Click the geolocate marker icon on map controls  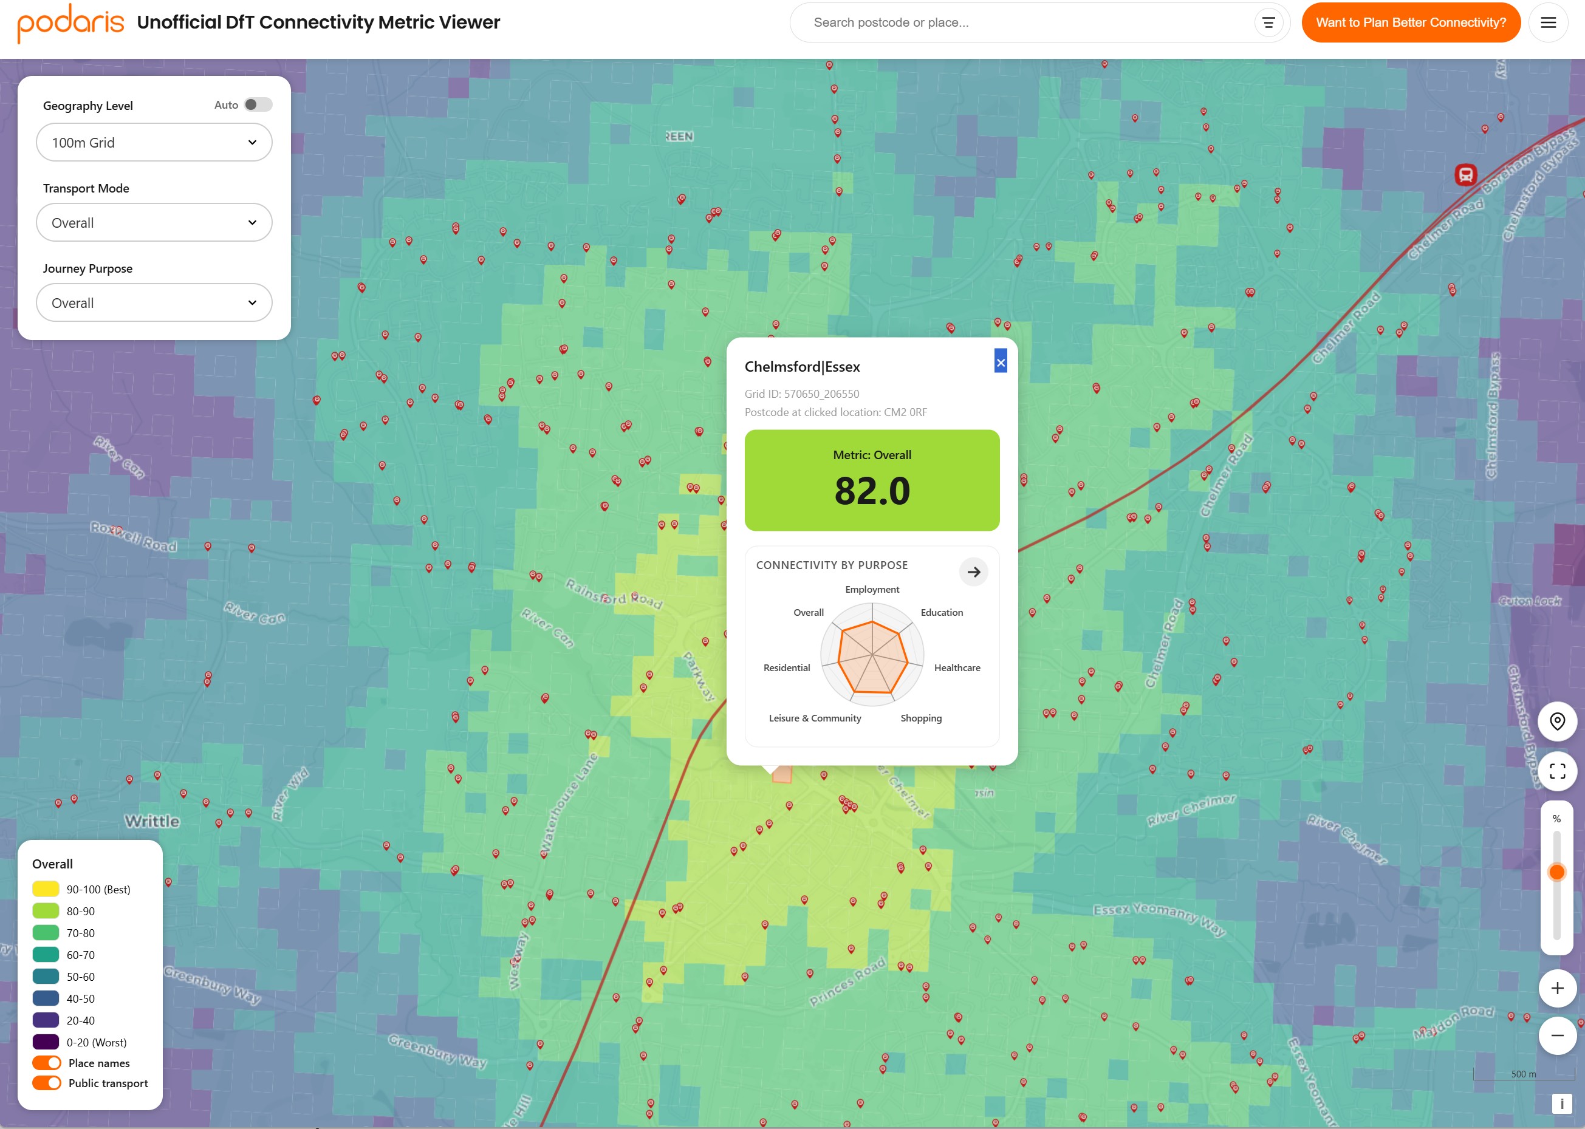[1558, 721]
